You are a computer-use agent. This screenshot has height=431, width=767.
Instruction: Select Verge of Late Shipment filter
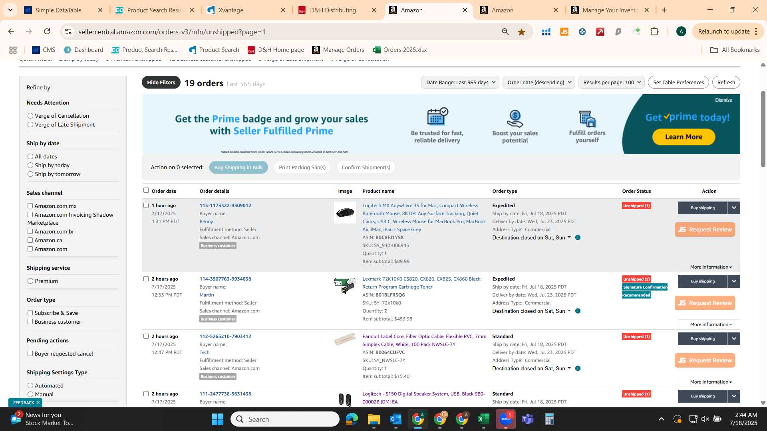coord(30,125)
